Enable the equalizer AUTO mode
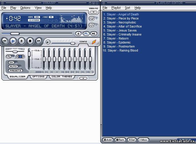 click(13, 66)
